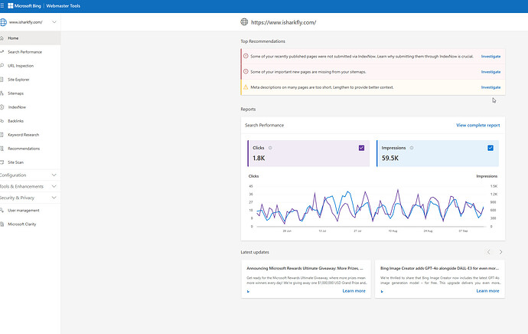Investigate the IndexNow submission recommendation
This screenshot has height=334, width=528.
point(491,56)
